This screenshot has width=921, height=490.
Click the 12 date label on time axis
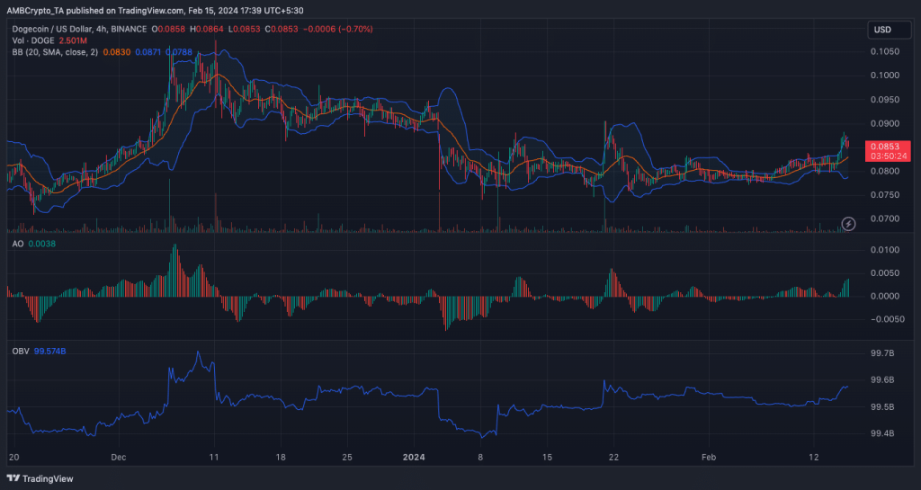(x=813, y=457)
